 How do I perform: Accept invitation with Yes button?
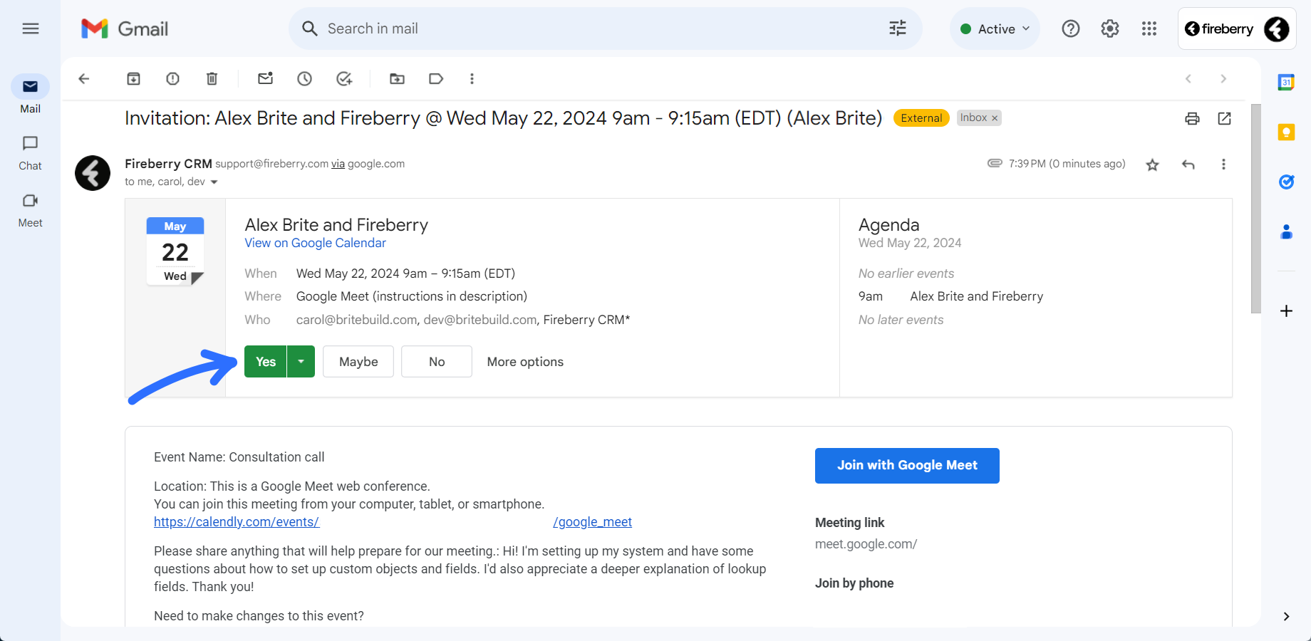point(266,362)
